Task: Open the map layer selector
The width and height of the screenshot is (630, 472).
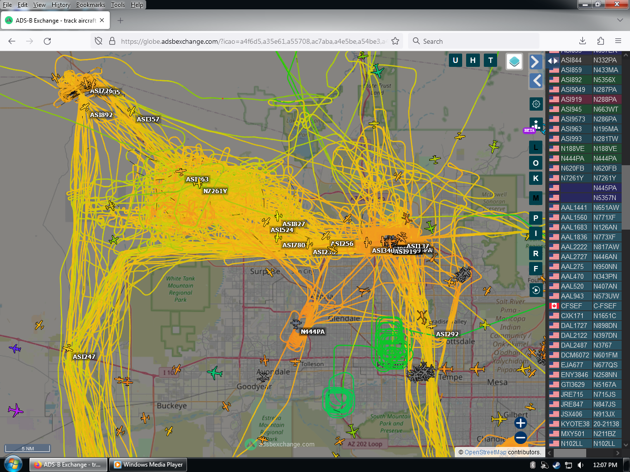Action: [514, 61]
